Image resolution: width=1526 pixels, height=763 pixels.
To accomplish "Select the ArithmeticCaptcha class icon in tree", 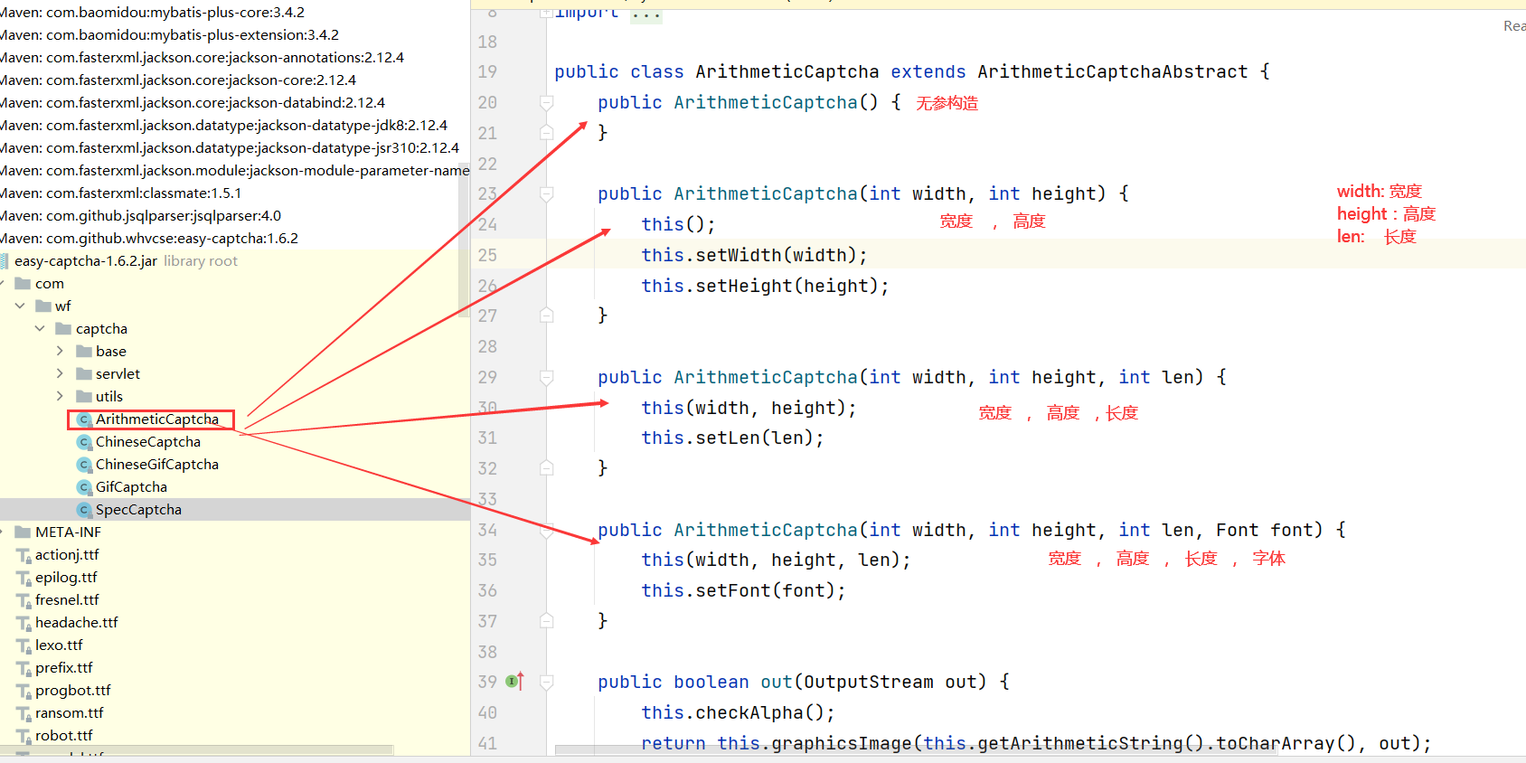I will 84,419.
